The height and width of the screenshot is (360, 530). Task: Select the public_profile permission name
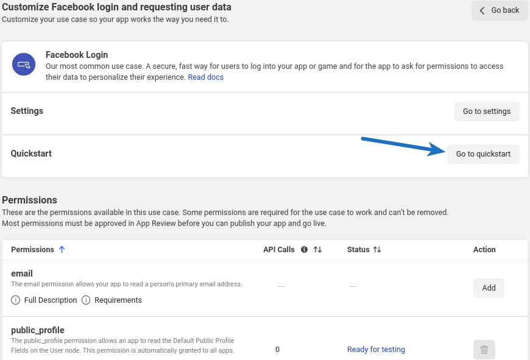[x=38, y=330]
